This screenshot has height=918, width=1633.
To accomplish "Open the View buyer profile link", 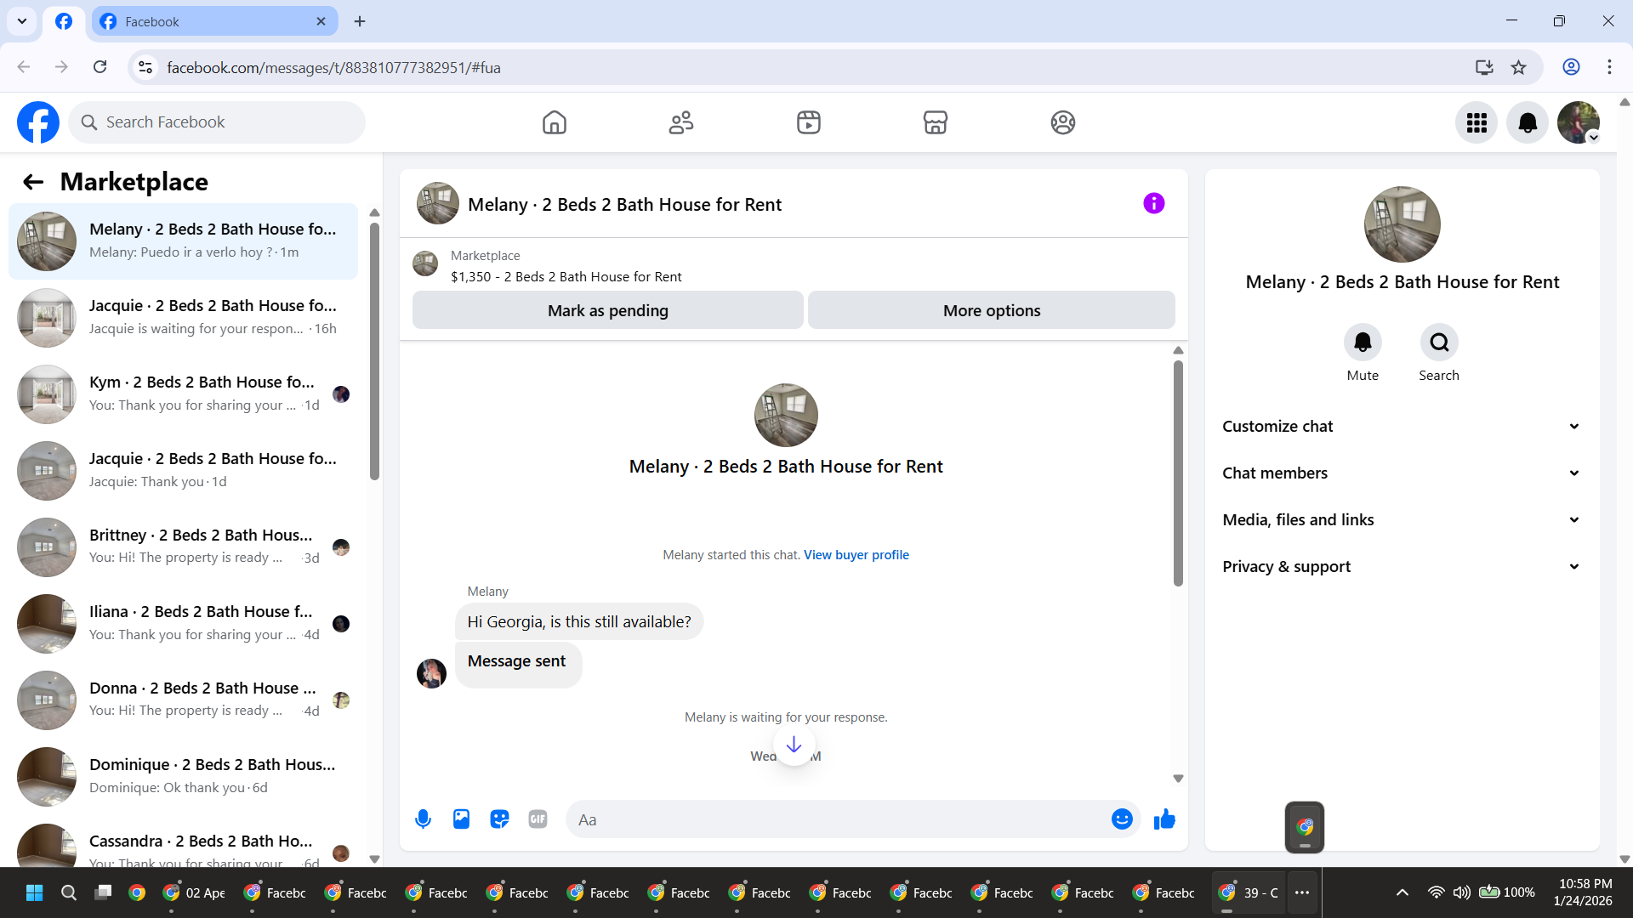I will 856,555.
